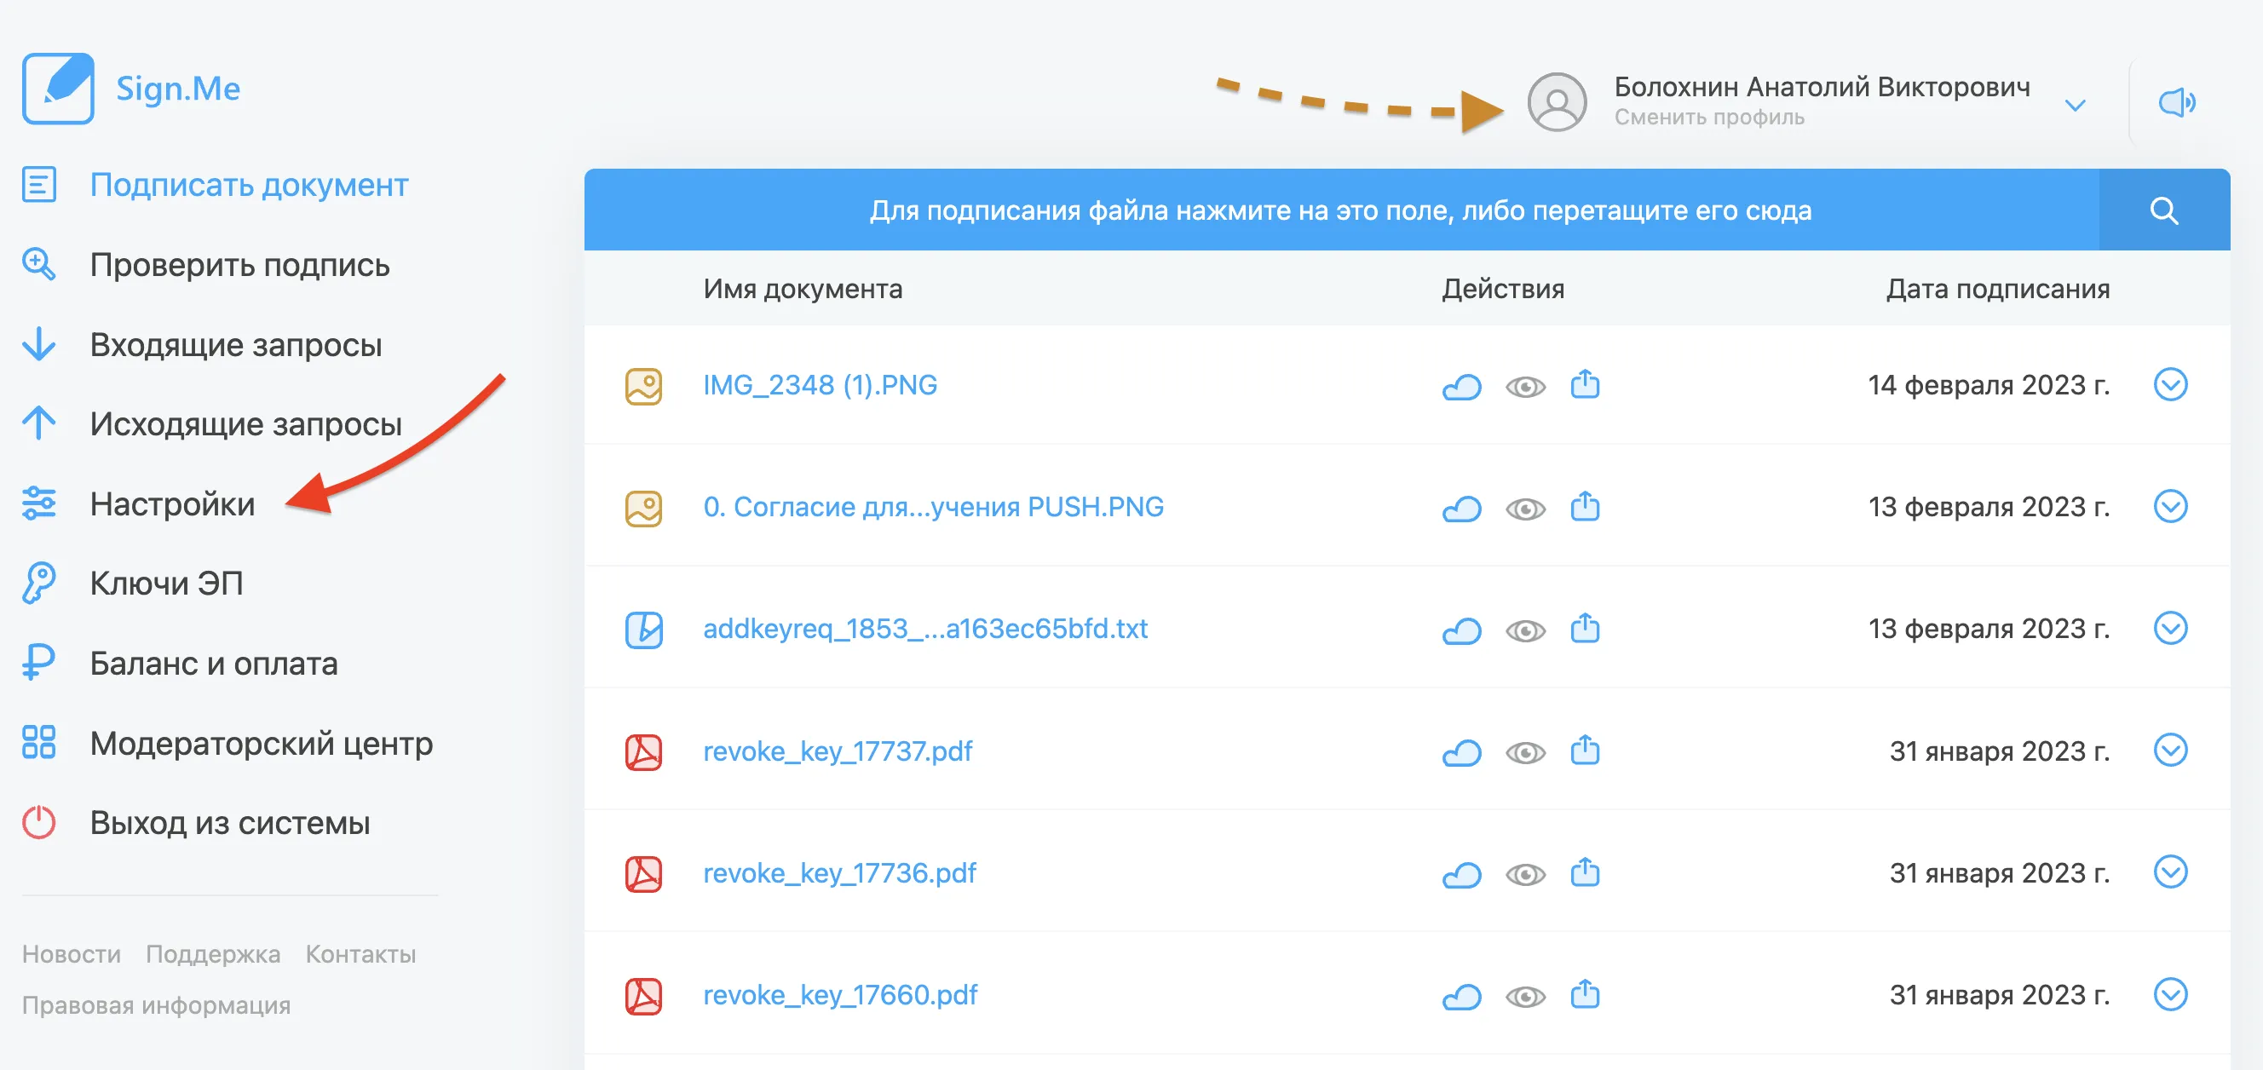Screen dimensions: 2263x1070
Task: Click cloud icon for revoke_key_17660.pdf
Action: pos(1462,997)
